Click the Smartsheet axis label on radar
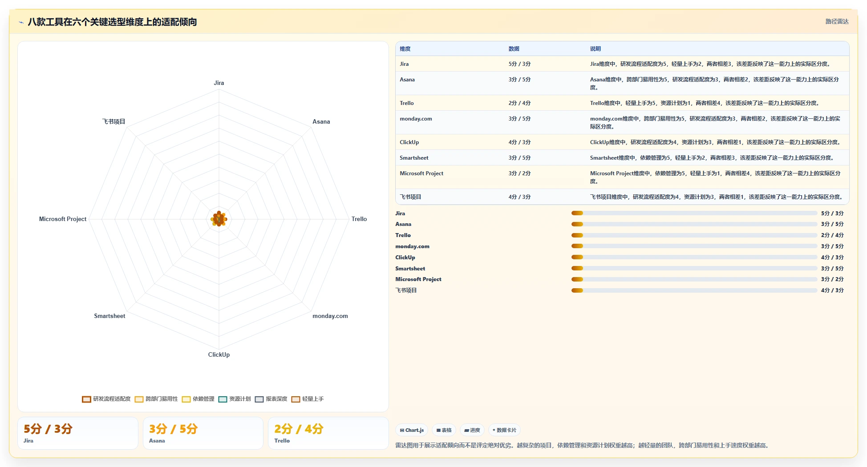 click(x=109, y=316)
